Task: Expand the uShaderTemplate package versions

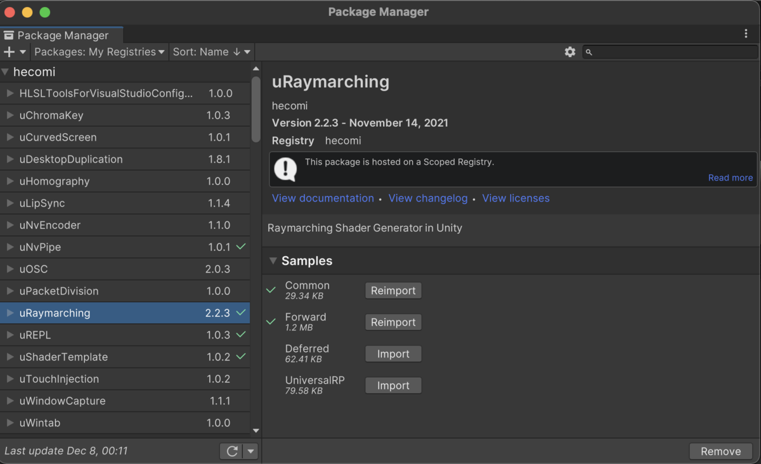Action: click(10, 357)
